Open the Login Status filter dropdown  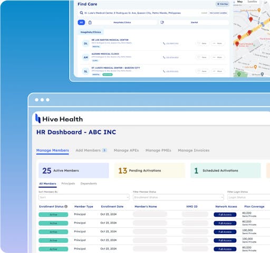[x=248, y=197]
